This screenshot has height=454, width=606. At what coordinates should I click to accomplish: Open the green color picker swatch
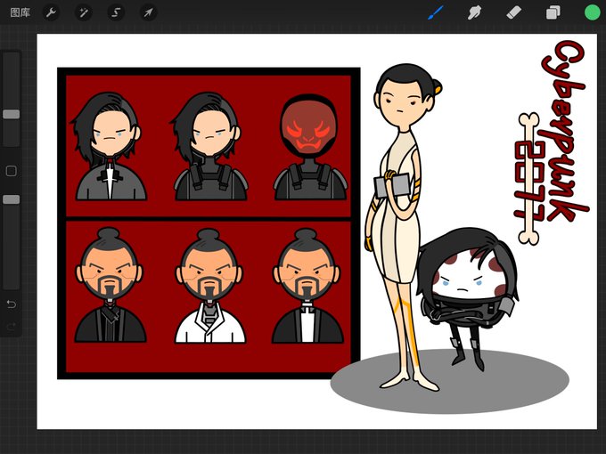(x=592, y=12)
